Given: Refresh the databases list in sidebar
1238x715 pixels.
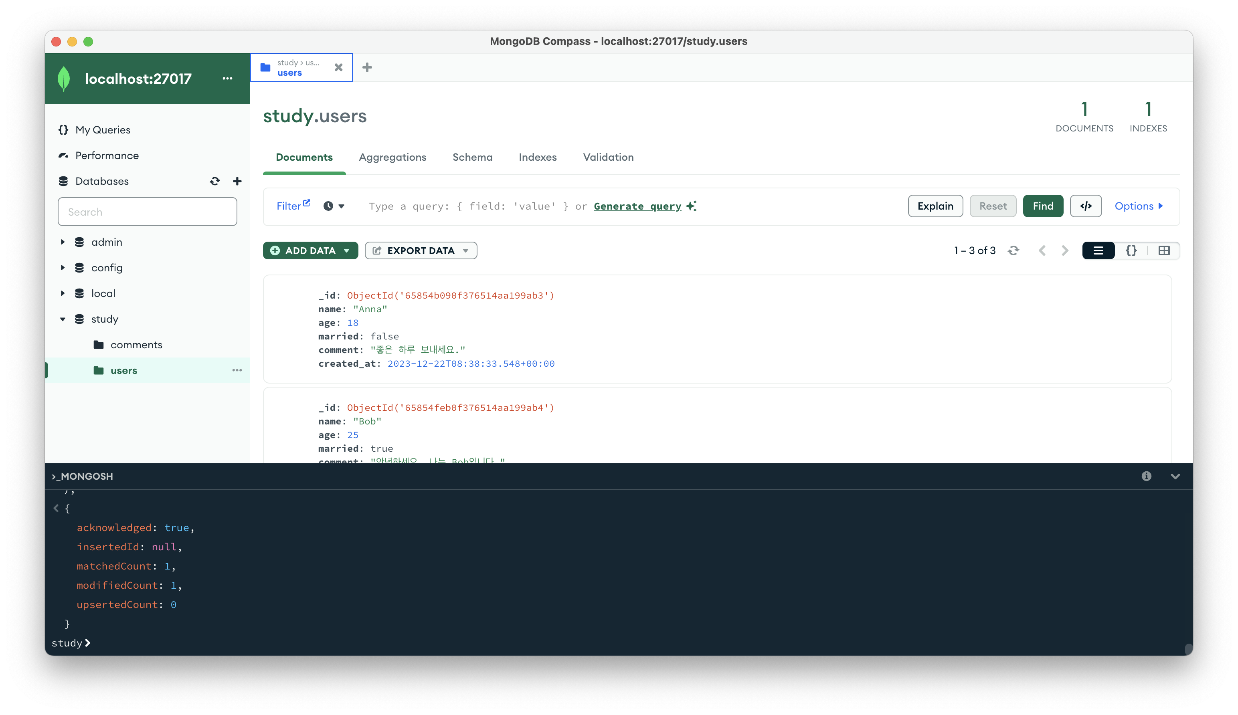Looking at the screenshot, I should 214,181.
